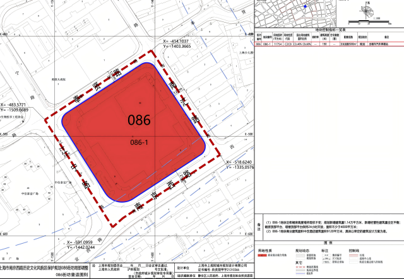The width and height of the screenshot is (404, 279).
Task: Click the first remark note about 086-1
Action: tap(328, 222)
